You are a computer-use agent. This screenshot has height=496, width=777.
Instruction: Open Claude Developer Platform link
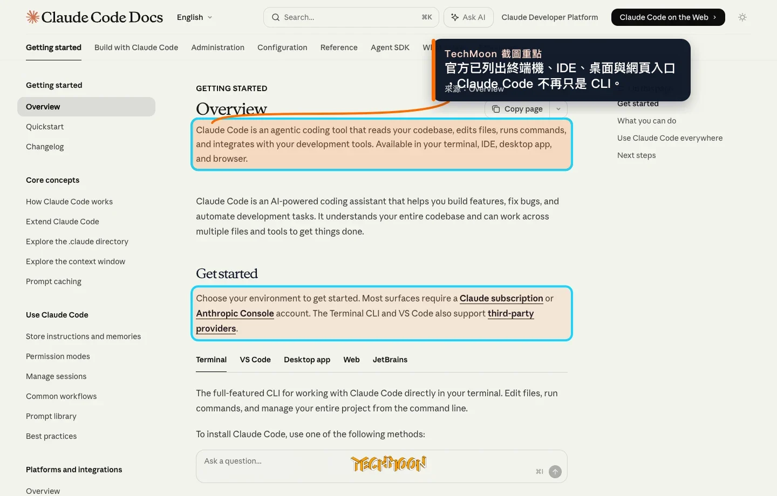550,17
